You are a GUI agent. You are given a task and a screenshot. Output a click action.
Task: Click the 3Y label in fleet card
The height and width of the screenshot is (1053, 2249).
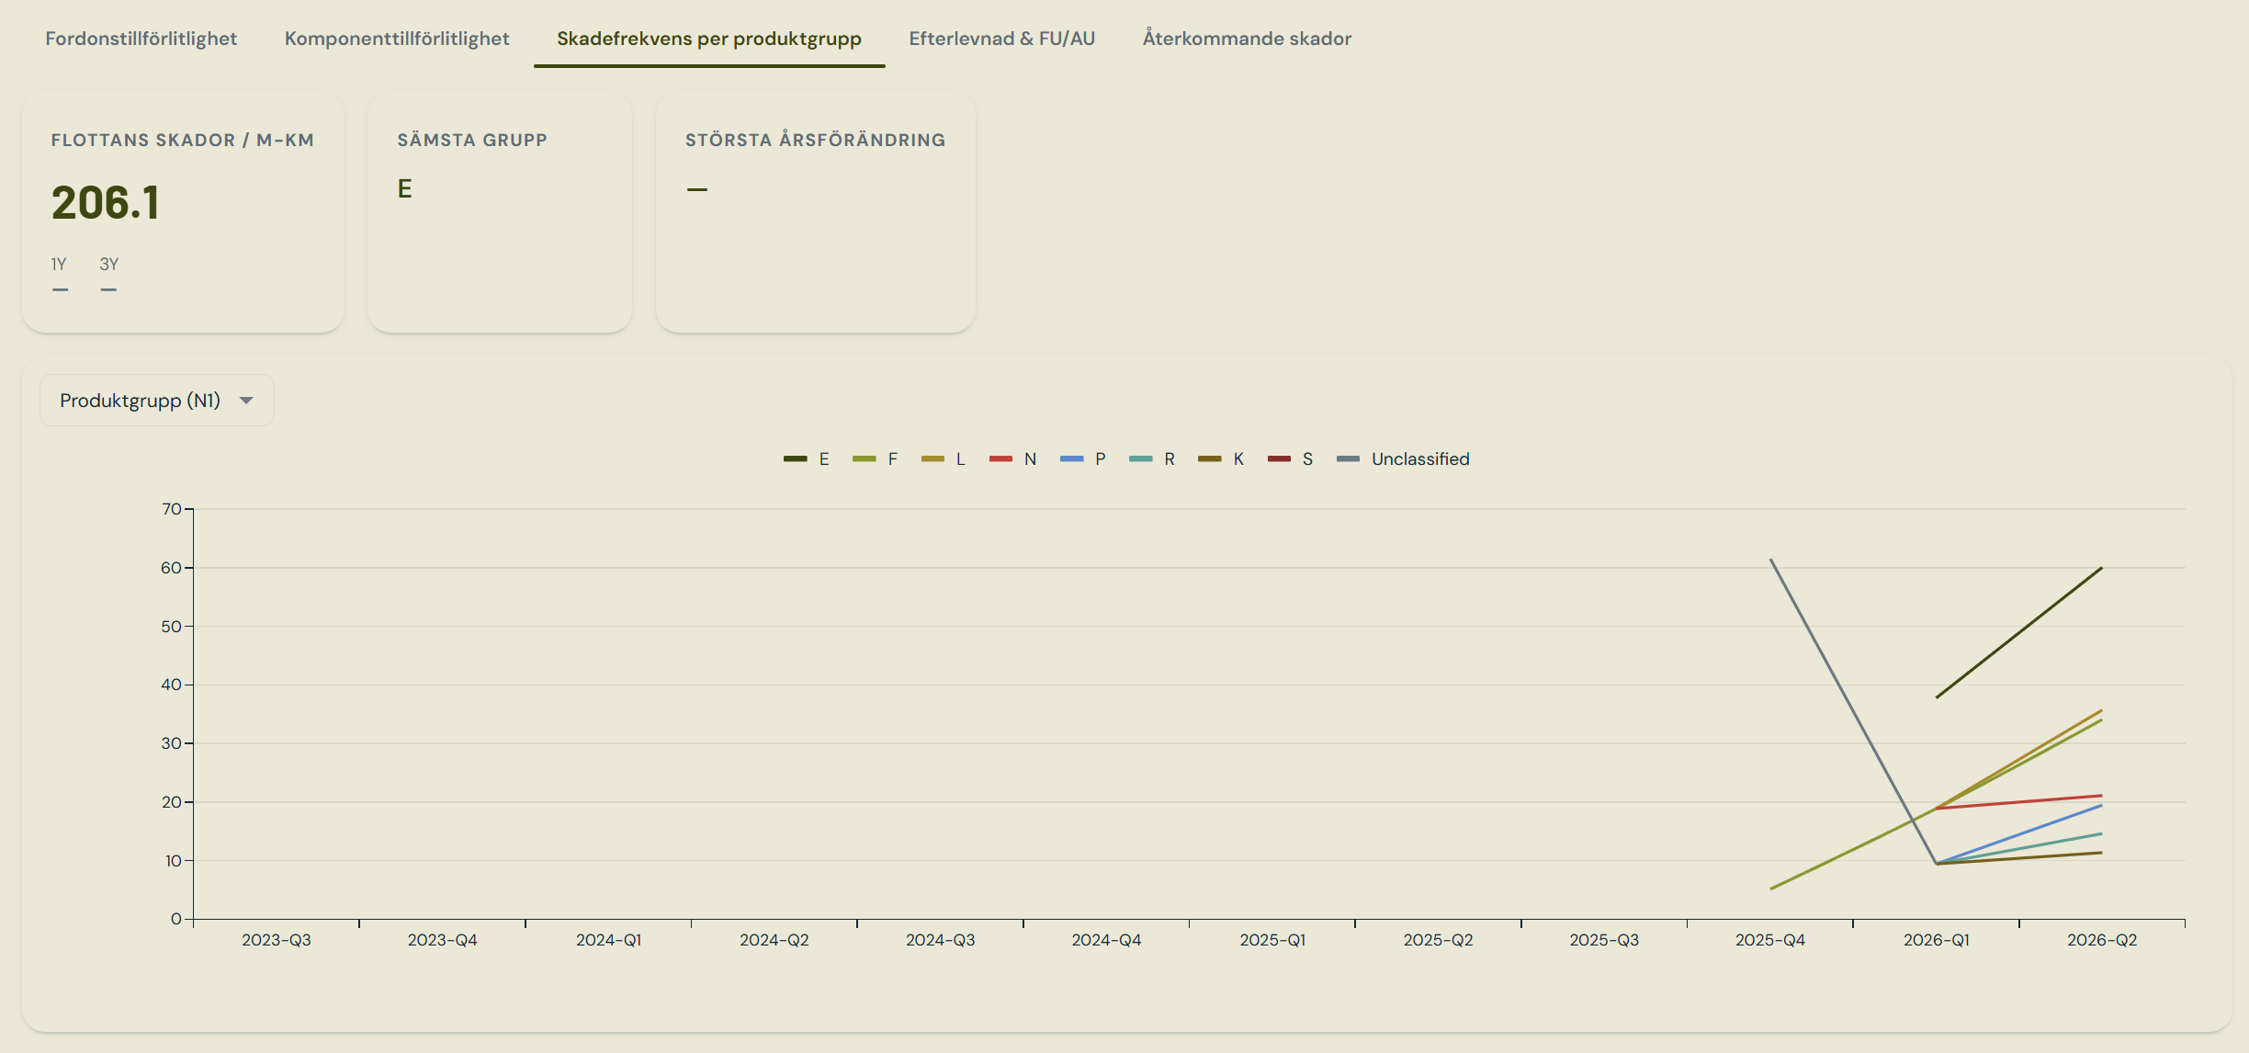[x=109, y=265]
